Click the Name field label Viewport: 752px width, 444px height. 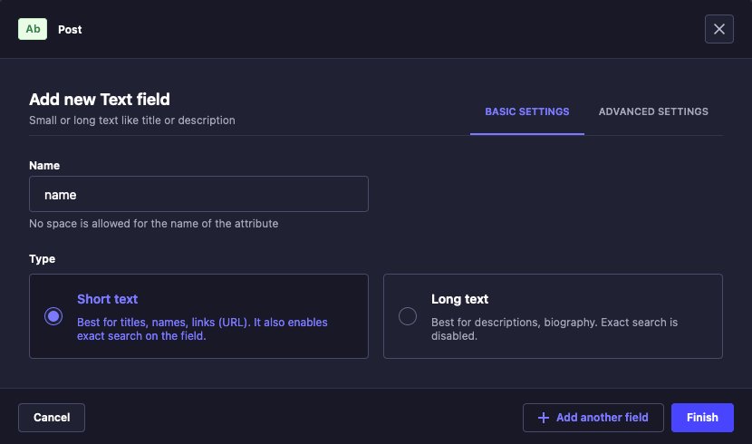pyautogui.click(x=44, y=166)
